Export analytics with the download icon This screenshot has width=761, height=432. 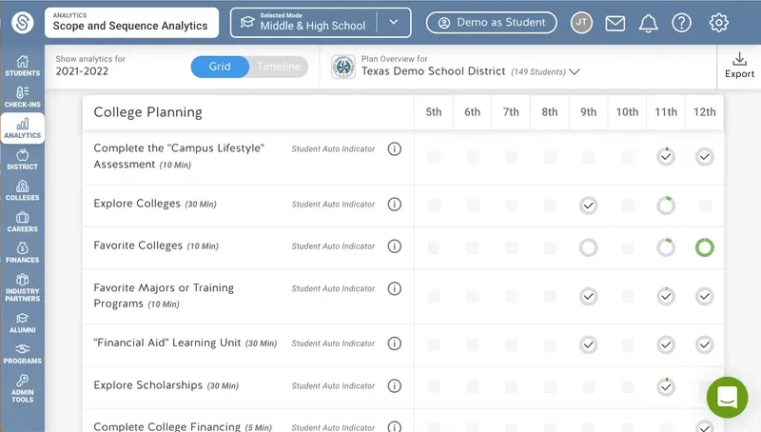pyautogui.click(x=739, y=65)
